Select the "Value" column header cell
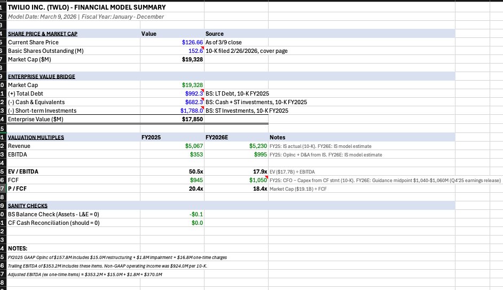This screenshot has width=503, height=290. pos(149,34)
